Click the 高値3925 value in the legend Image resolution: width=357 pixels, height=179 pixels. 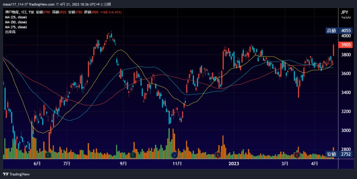59,12
